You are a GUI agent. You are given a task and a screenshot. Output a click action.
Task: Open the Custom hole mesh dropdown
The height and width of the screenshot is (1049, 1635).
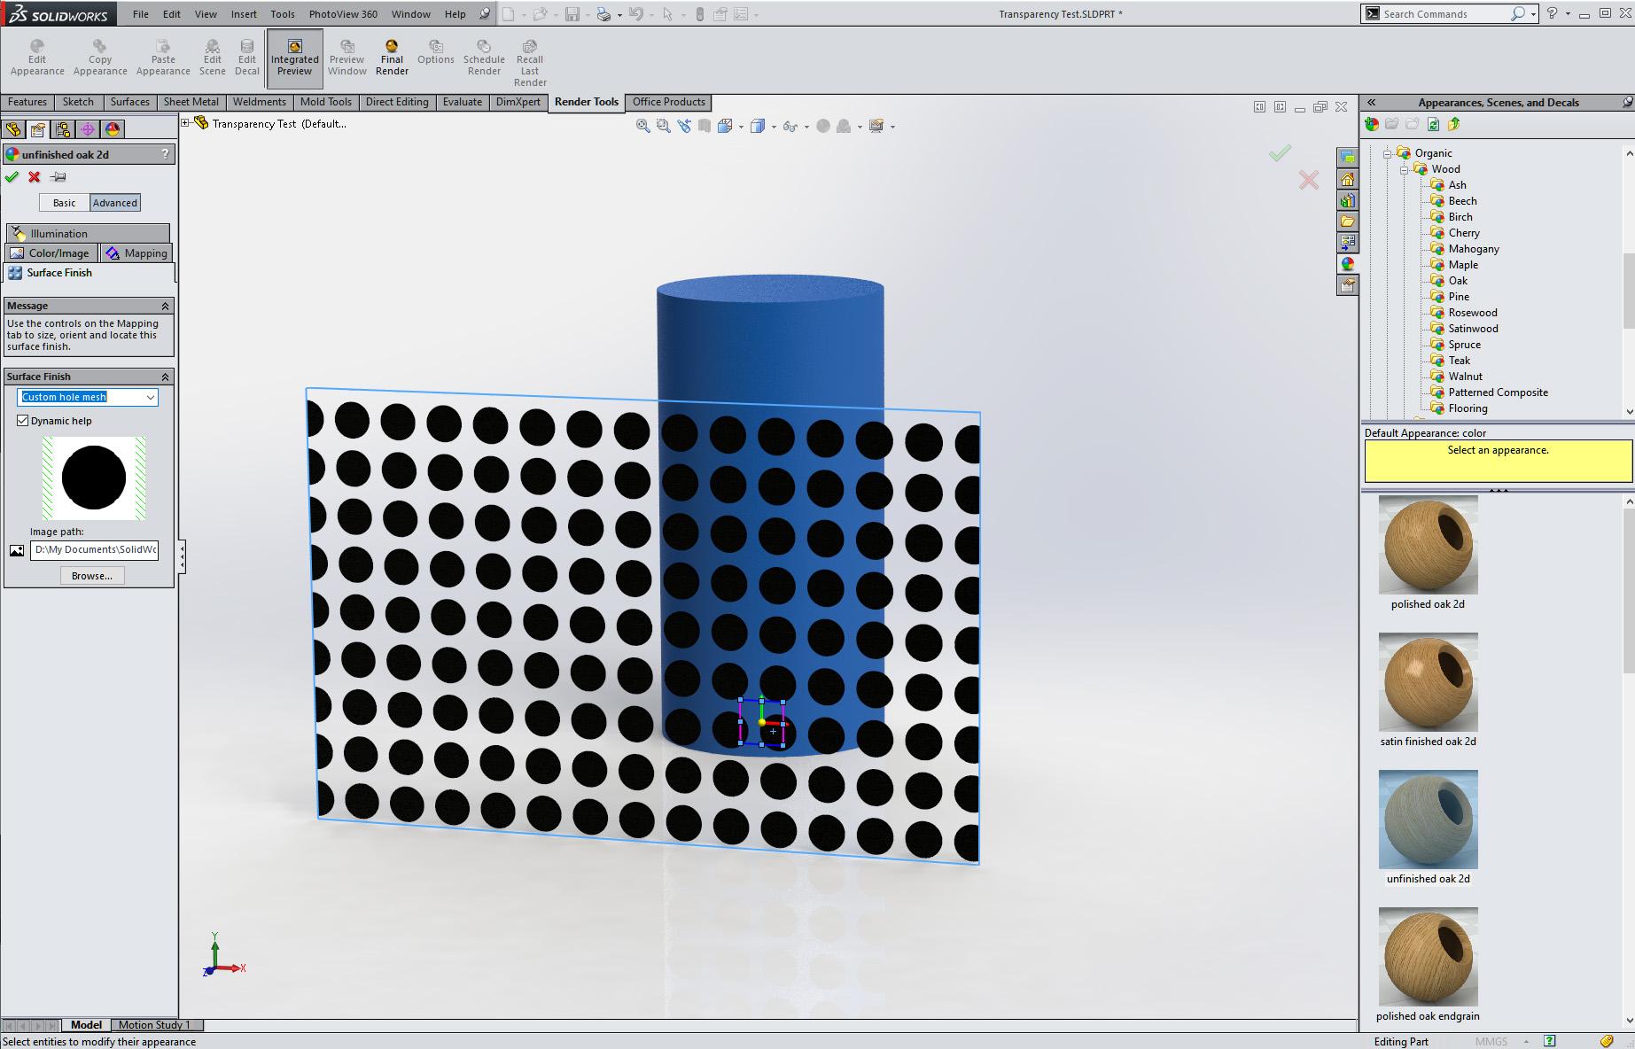[149, 397]
